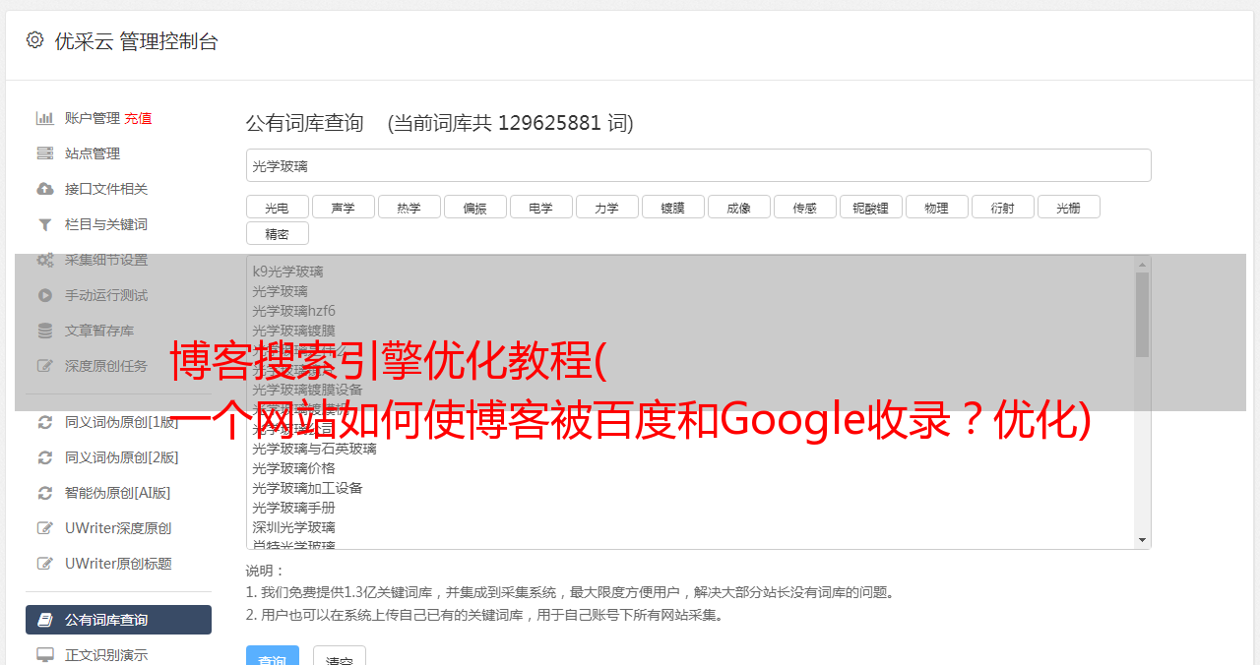Select the 精密 tag button
Viewport: 1260px width, 665px height.
278,233
